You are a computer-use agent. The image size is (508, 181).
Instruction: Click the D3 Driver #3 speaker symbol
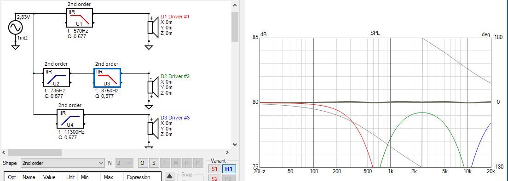click(x=153, y=128)
